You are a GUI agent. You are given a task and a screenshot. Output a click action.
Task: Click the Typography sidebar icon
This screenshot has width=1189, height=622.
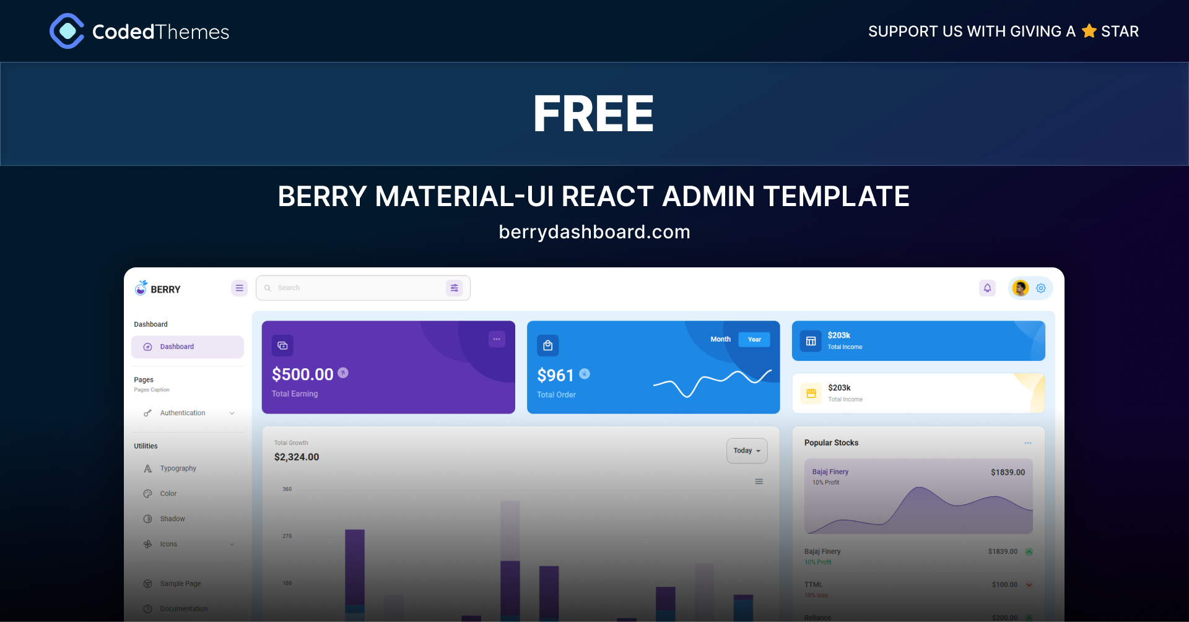pyautogui.click(x=148, y=469)
